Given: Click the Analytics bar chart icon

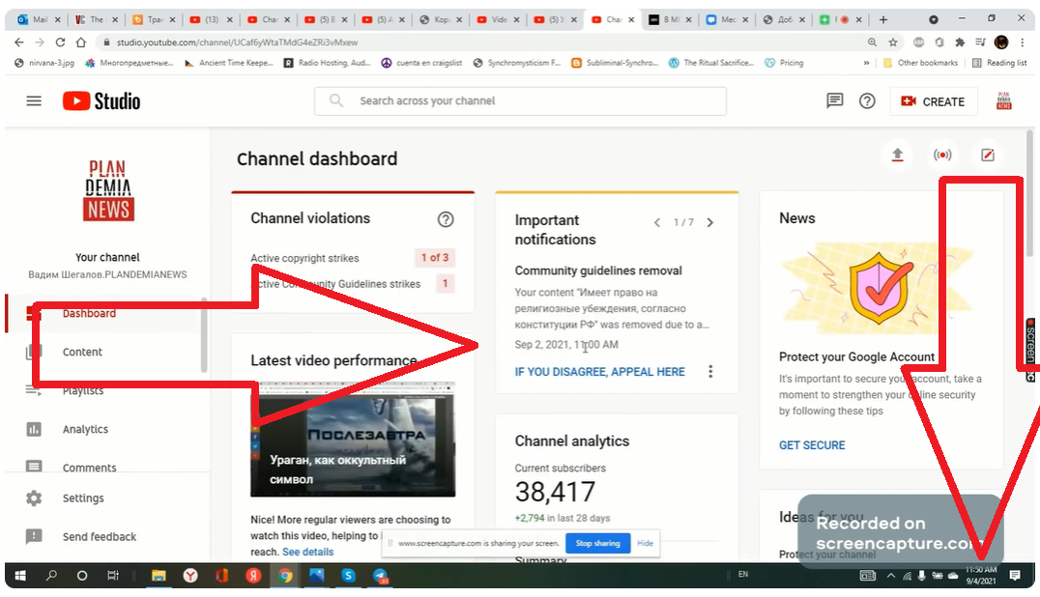Looking at the screenshot, I should click(34, 429).
